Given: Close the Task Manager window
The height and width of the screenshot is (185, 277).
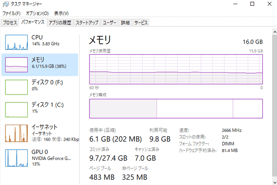Looking at the screenshot, I should tap(269, 4).
